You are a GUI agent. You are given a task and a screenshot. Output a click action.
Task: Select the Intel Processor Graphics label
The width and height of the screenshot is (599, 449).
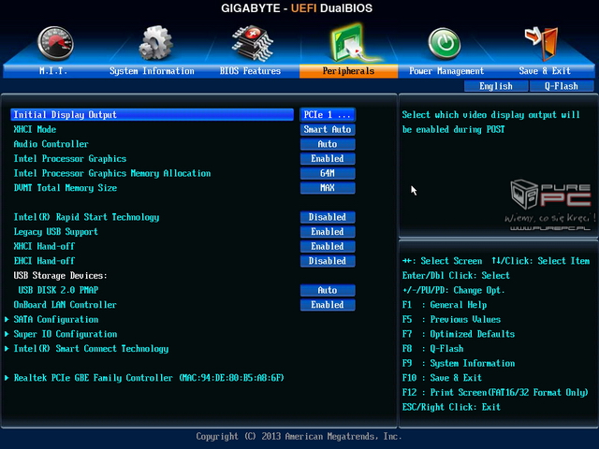70,158
